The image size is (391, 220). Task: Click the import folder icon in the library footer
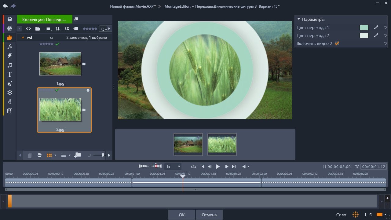click(78, 155)
